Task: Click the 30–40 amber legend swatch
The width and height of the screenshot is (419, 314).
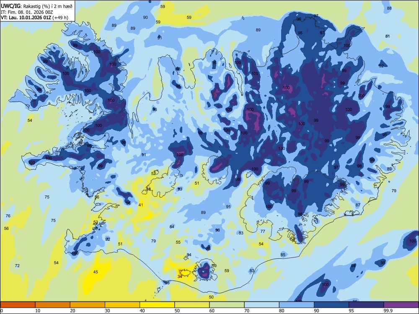Action: click(x=122, y=305)
